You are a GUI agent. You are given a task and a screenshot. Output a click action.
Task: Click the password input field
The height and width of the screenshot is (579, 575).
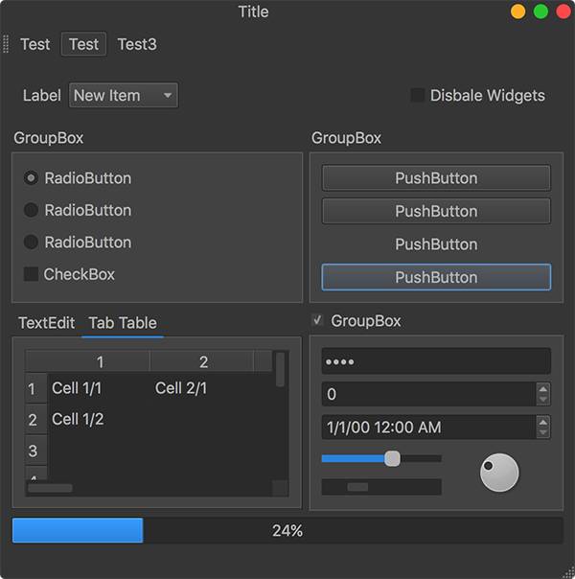(436, 361)
